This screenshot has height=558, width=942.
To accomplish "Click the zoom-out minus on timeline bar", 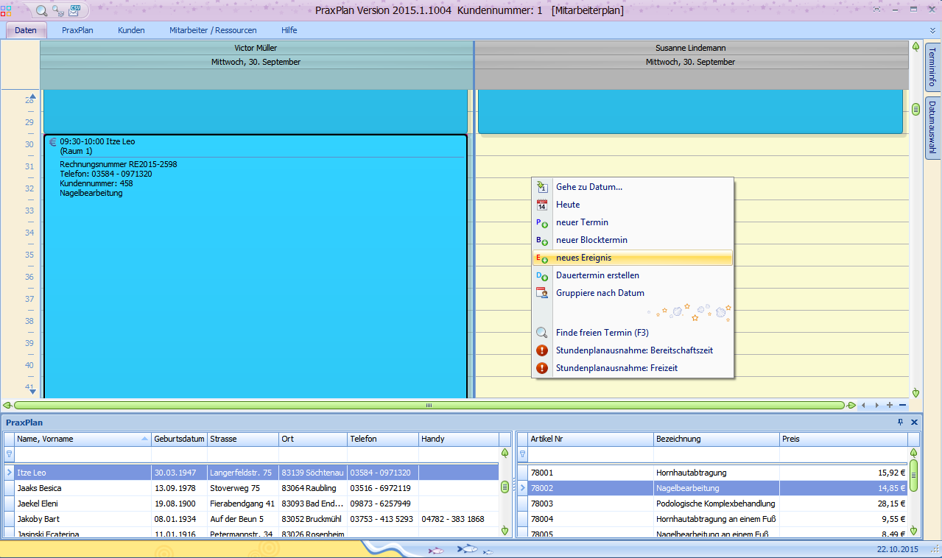I will point(902,405).
